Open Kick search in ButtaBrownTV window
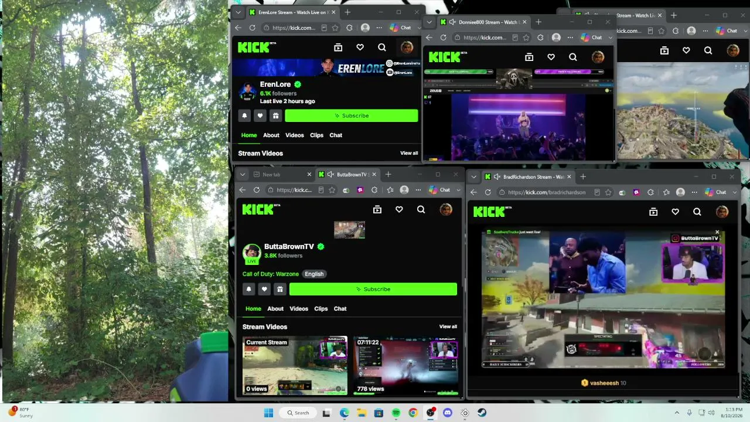 click(x=421, y=209)
